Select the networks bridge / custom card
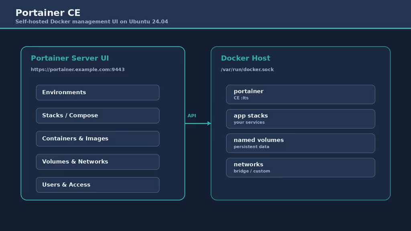Screen dimensions: 411x231 click(x=300, y=167)
